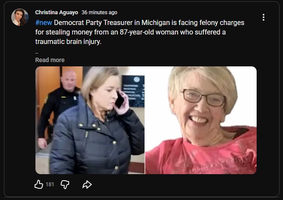
Task: Click the post text about Democrat Party Treasurer
Action: [x=149, y=23]
